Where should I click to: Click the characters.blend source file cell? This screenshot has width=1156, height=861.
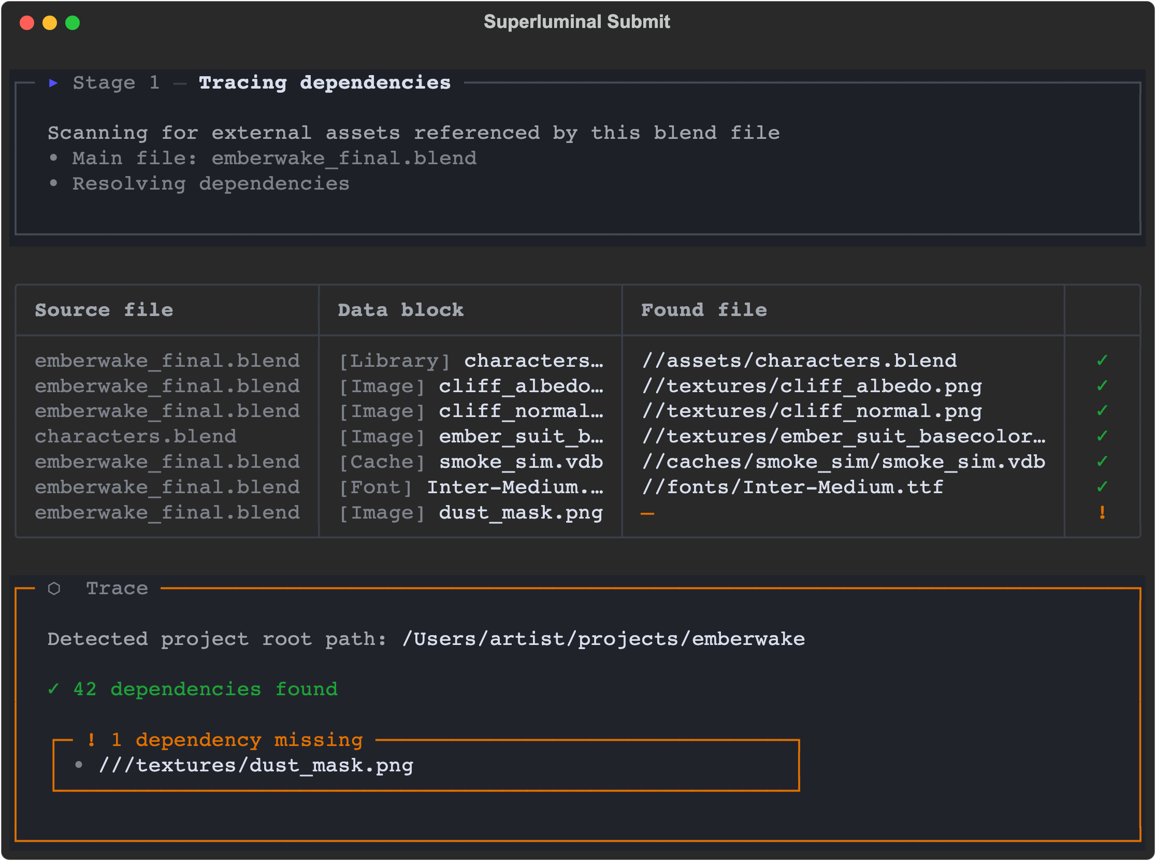(136, 436)
